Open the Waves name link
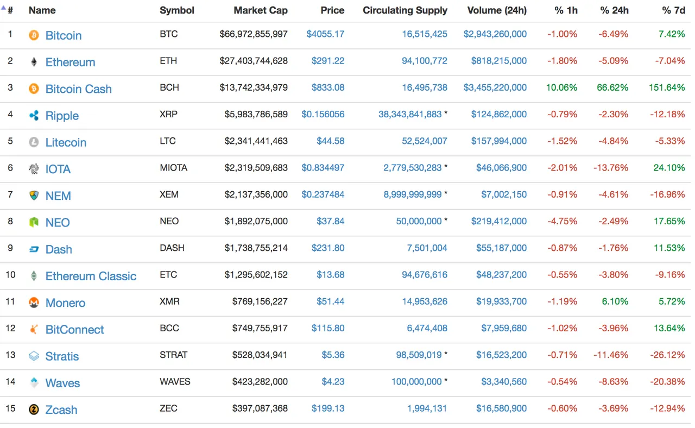Viewport: 695px width, 428px height. coord(62,383)
